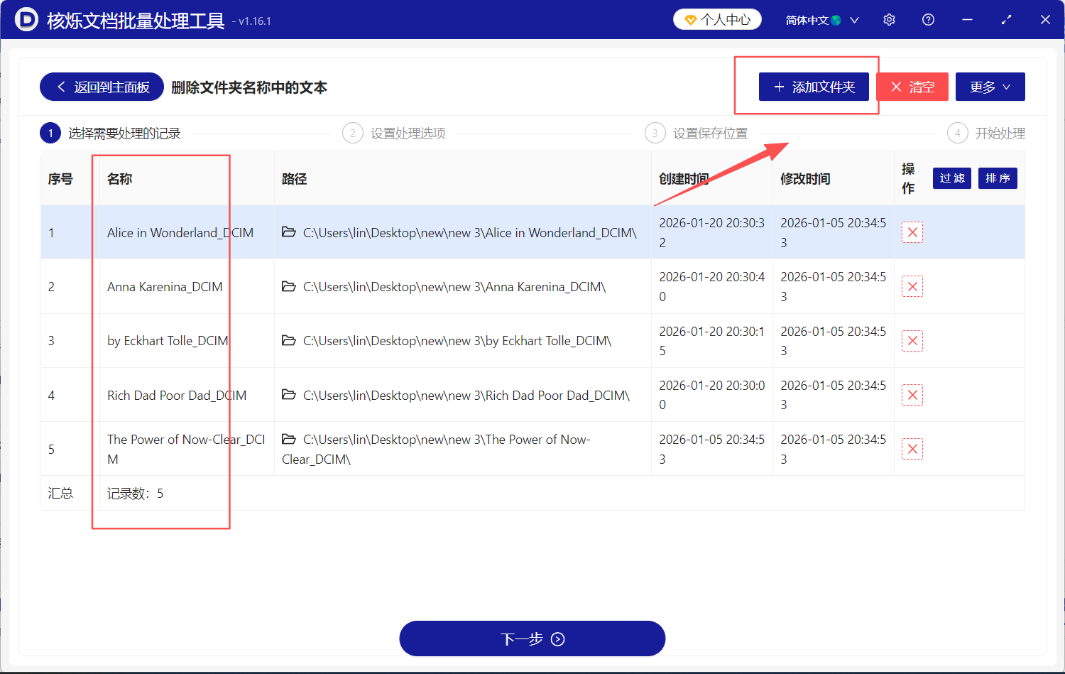Open the 更多 dropdown menu

(990, 86)
